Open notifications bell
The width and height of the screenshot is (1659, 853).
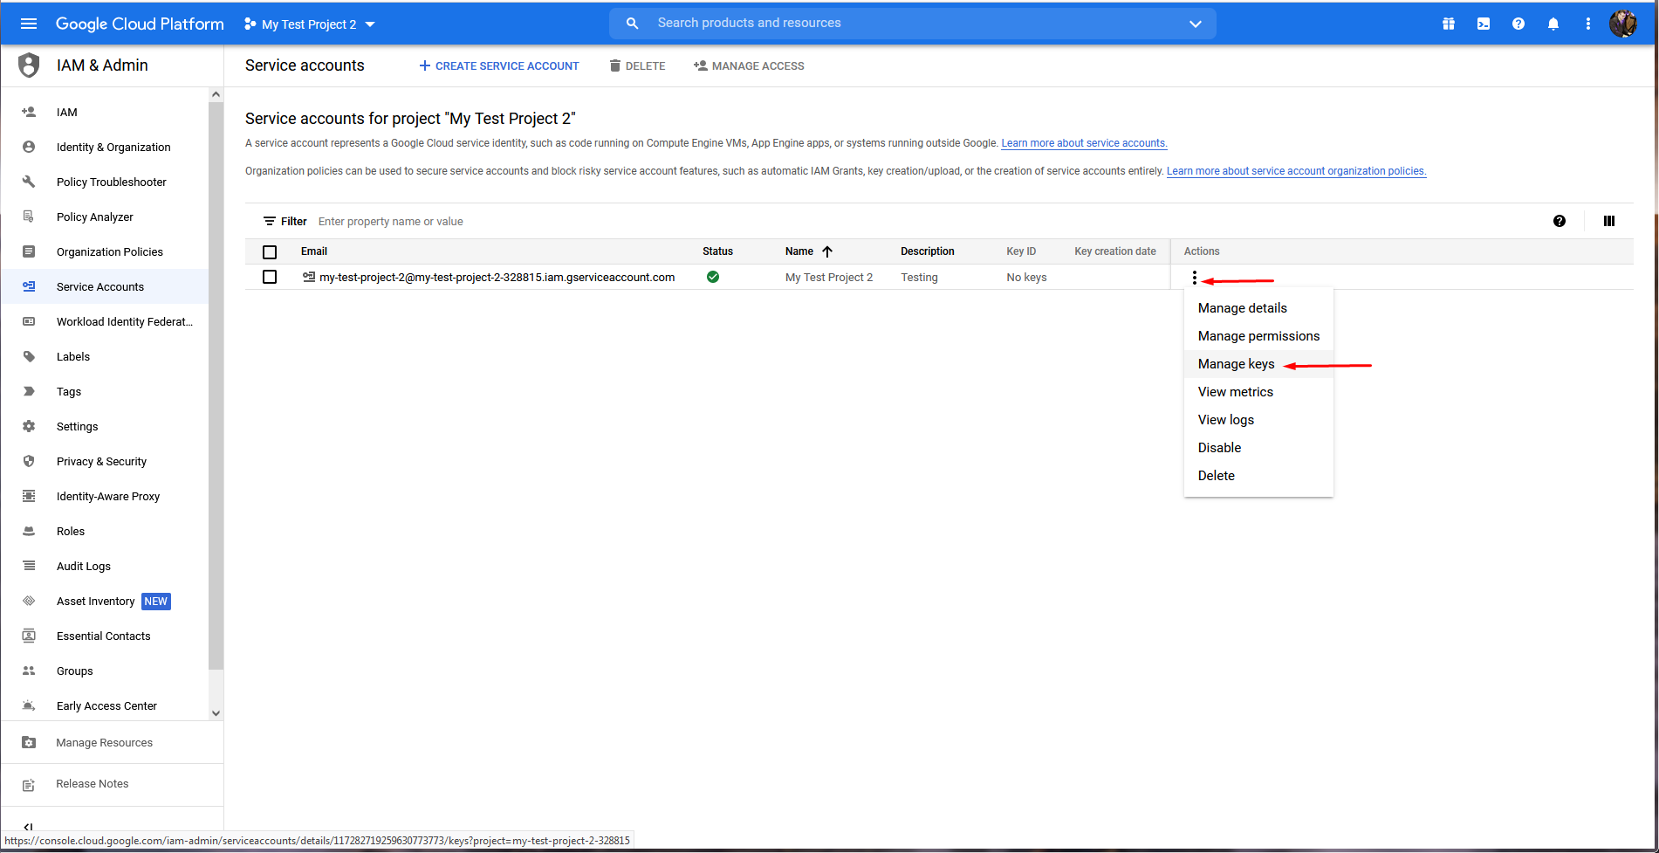pos(1553,24)
